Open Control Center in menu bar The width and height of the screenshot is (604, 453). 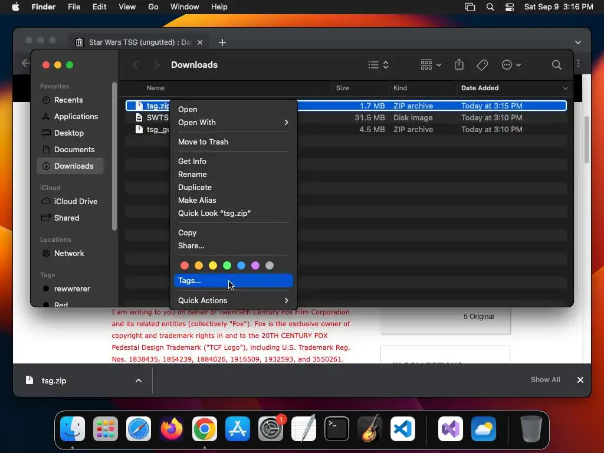[x=509, y=7]
